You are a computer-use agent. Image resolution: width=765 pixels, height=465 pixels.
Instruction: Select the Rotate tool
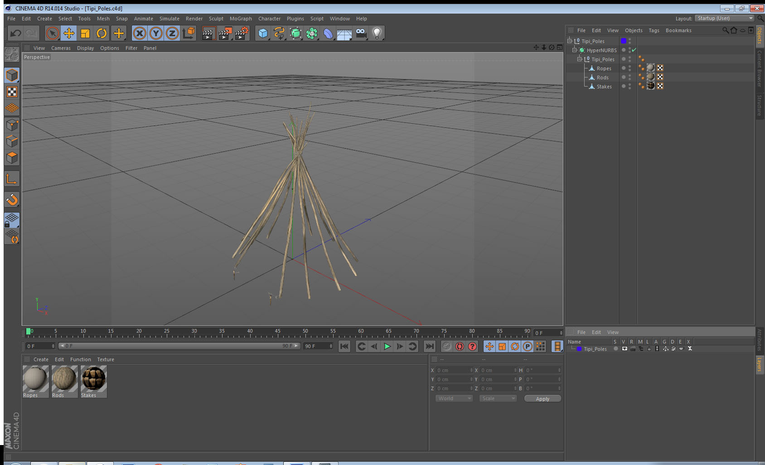point(102,33)
